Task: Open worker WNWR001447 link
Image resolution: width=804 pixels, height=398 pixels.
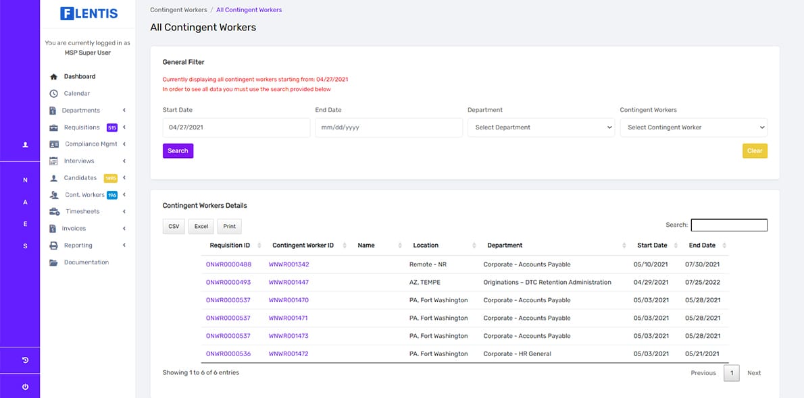Action: (288, 283)
